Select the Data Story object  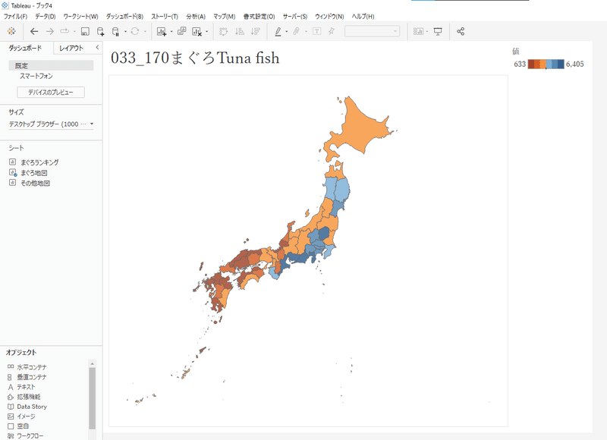[27, 407]
